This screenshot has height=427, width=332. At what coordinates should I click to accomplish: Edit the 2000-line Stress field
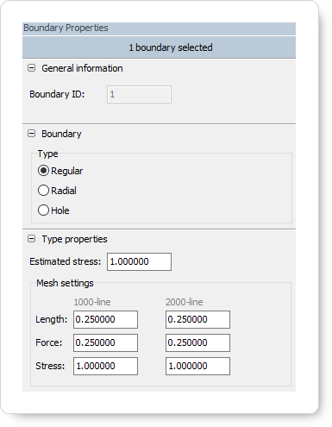(x=197, y=366)
